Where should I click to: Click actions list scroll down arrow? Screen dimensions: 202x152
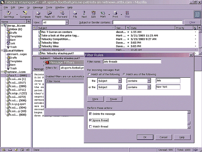(189, 127)
